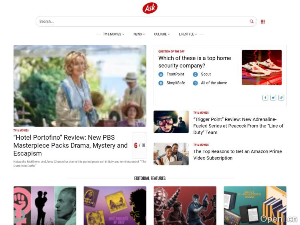This screenshot has width=300, height=225.
Task: Share the question on Facebook
Action: tap(265, 98)
